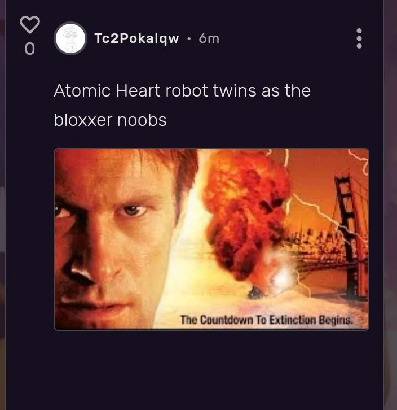397x410 pixels.
Task: Like the post with the heart icon
Action: tap(30, 25)
